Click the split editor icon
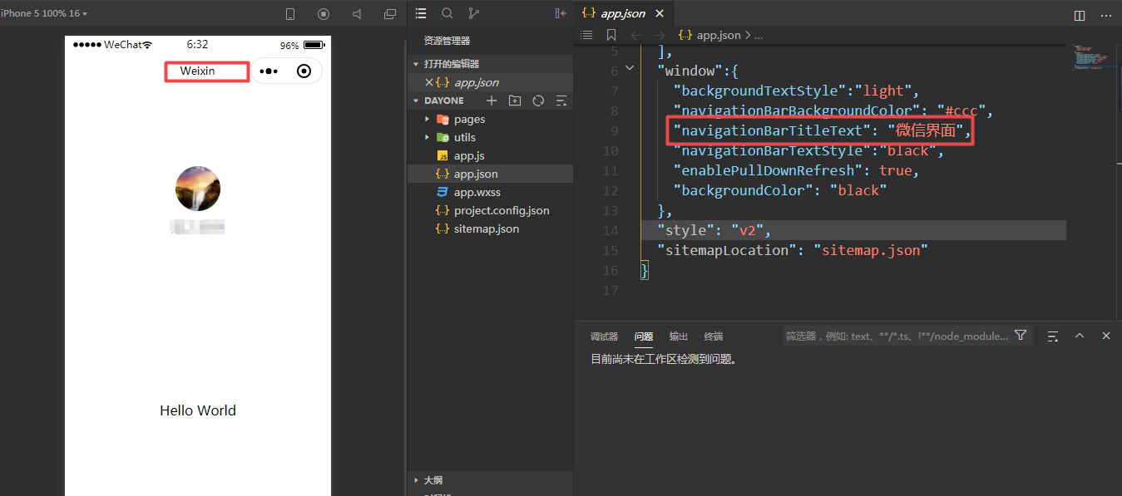The image size is (1122, 496). (x=1080, y=15)
